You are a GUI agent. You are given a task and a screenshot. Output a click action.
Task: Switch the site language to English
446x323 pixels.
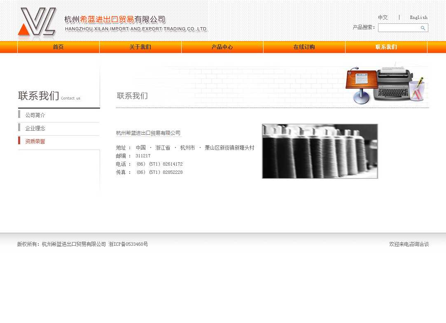click(418, 17)
